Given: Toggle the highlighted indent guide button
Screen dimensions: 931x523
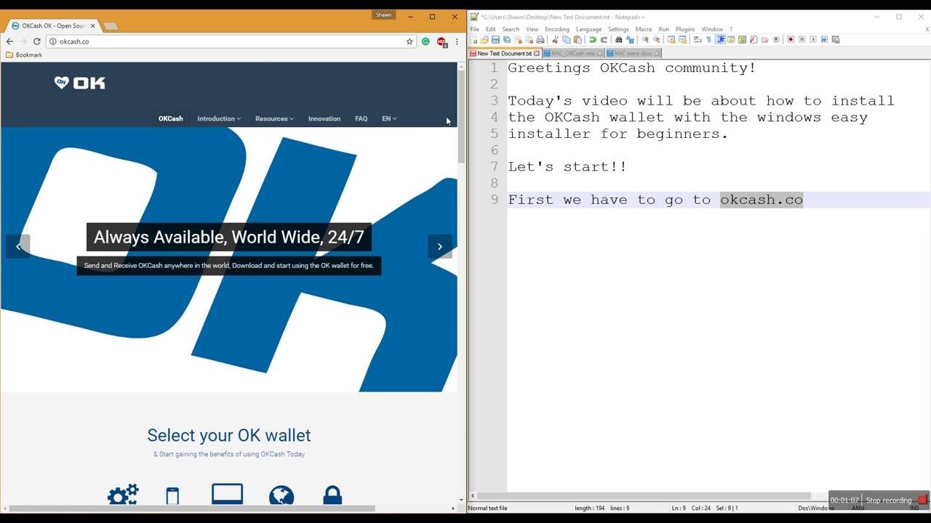Looking at the screenshot, I should coord(721,39).
